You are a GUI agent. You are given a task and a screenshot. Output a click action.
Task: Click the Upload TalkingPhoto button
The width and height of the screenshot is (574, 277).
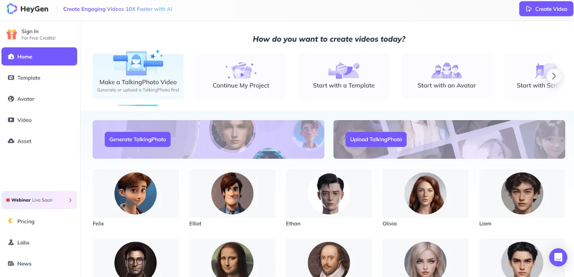376,139
